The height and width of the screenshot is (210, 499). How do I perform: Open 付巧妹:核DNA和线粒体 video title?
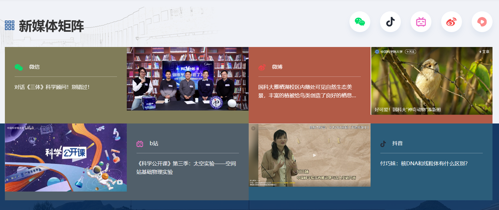coord(424,164)
